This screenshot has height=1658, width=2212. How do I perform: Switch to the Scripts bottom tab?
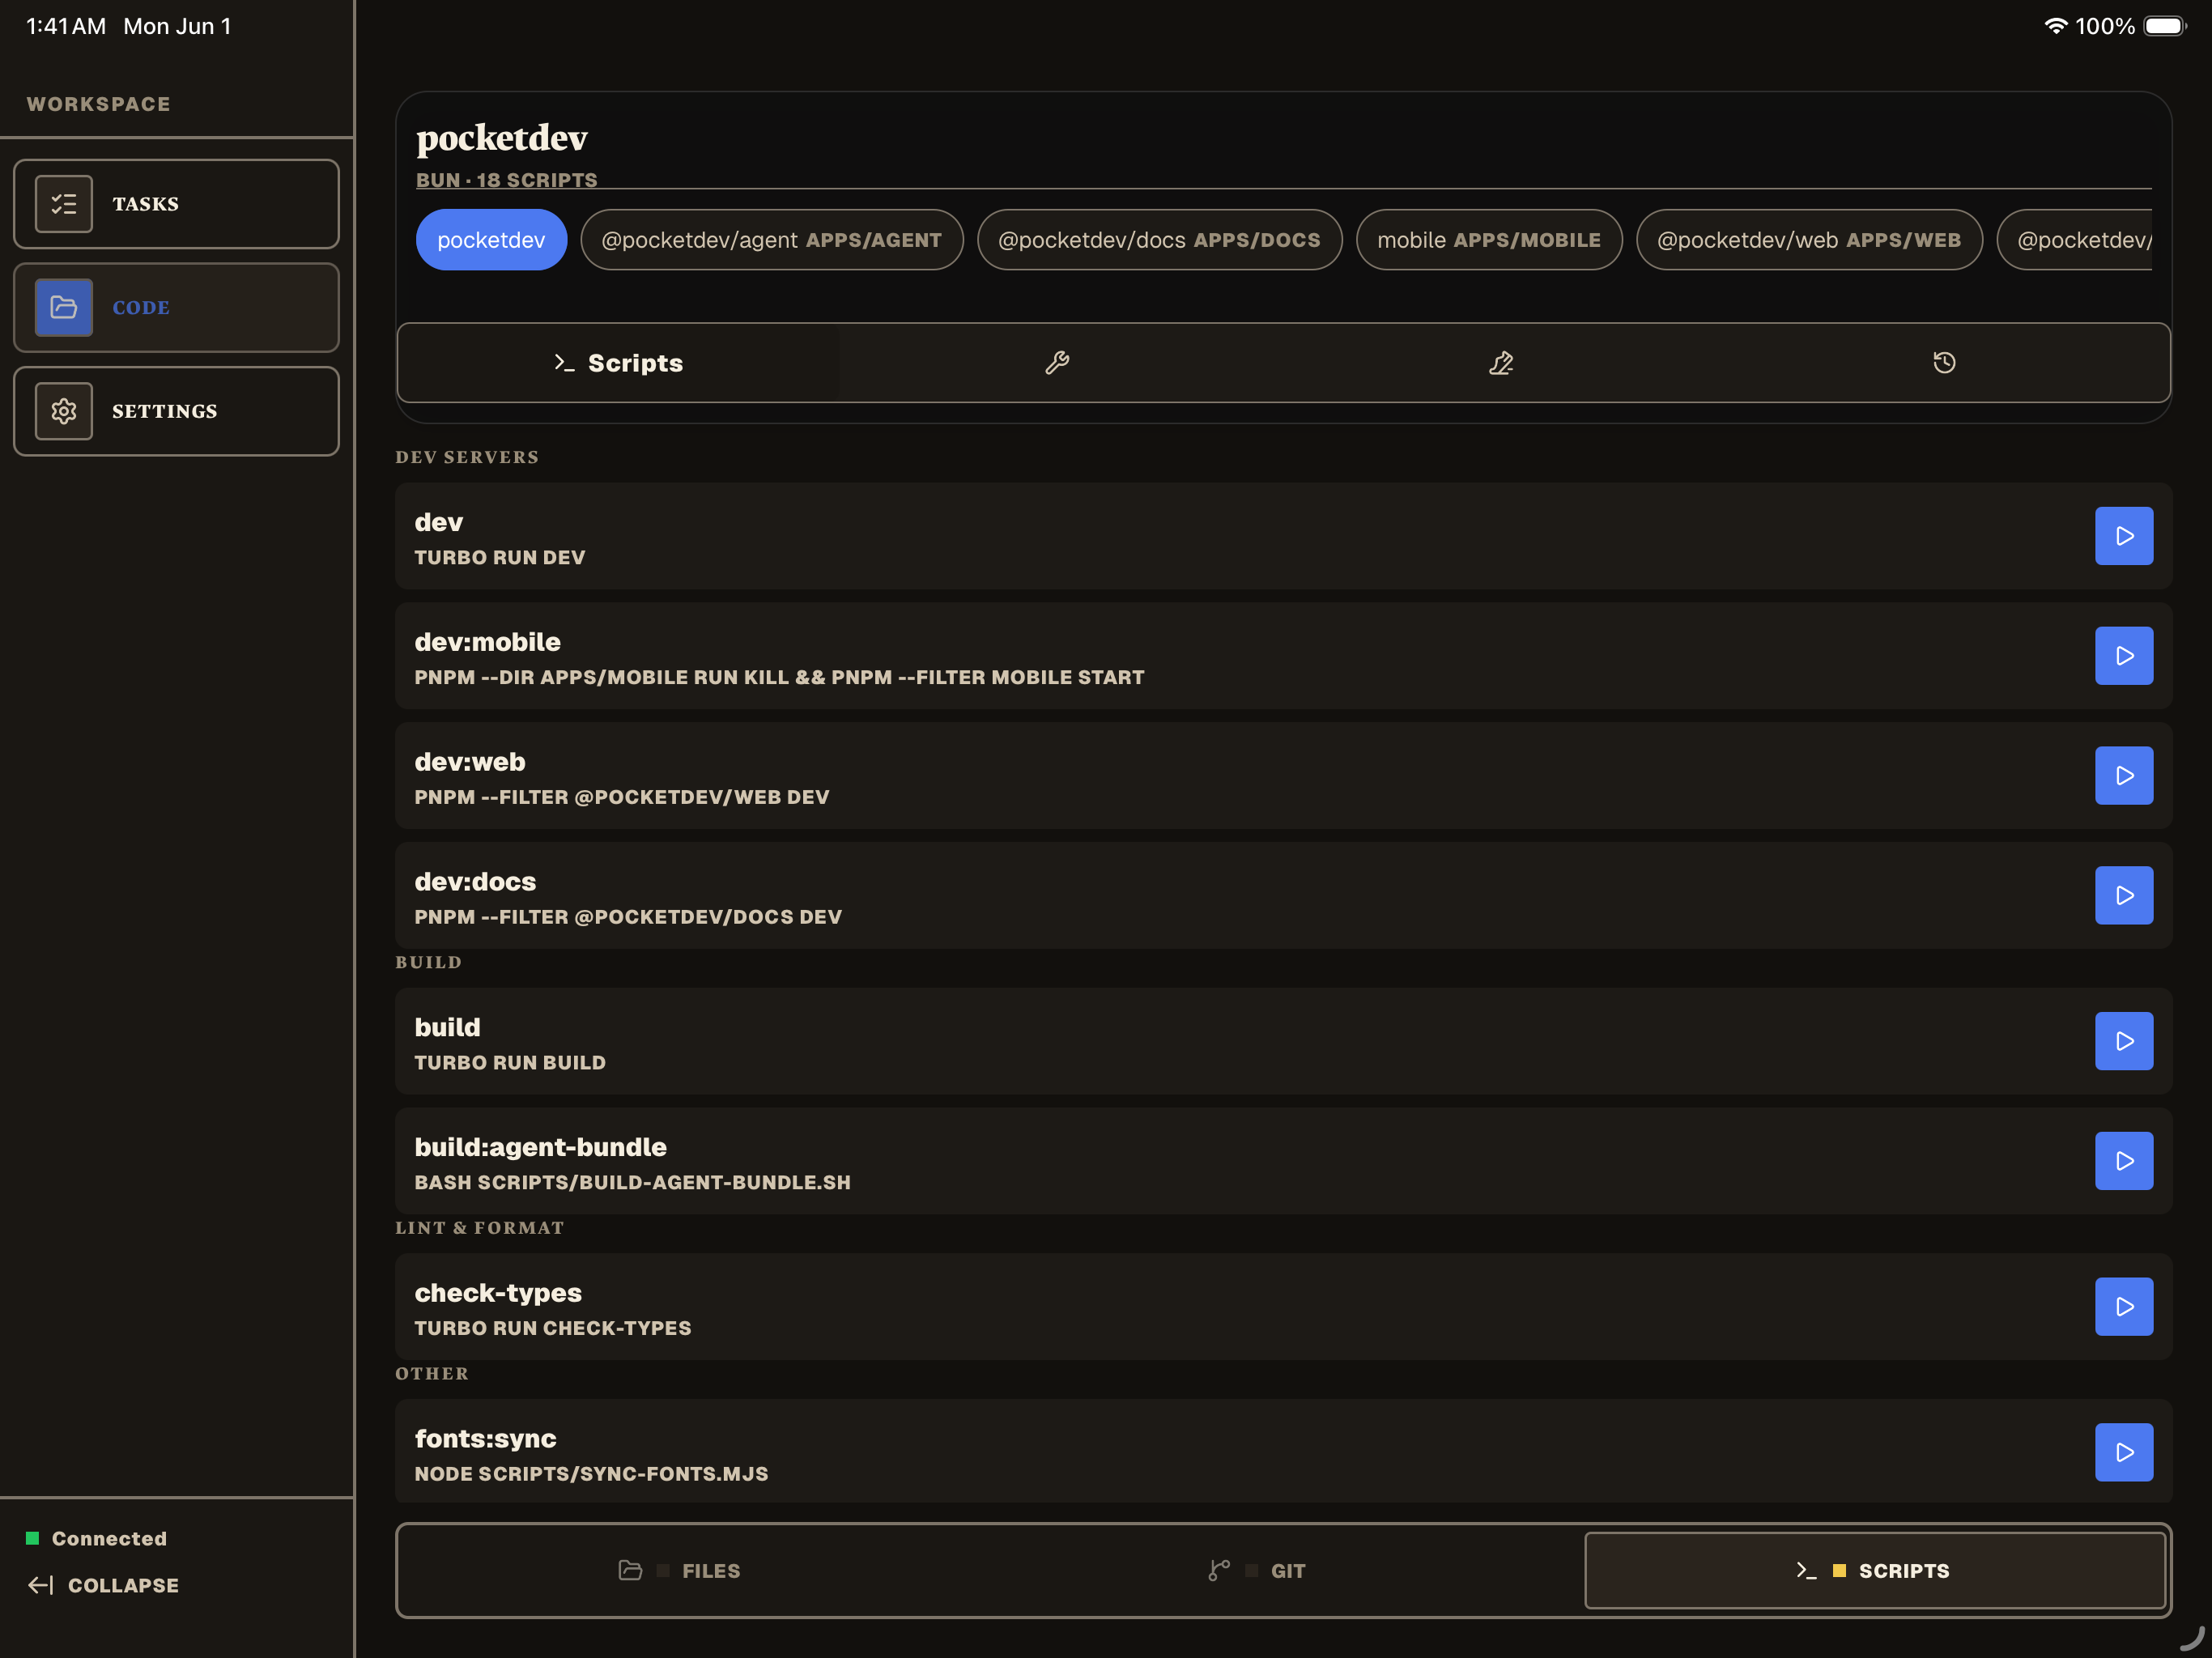tap(1874, 1570)
